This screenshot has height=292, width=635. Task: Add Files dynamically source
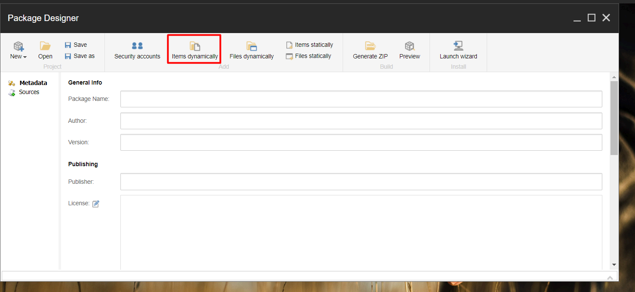252,50
